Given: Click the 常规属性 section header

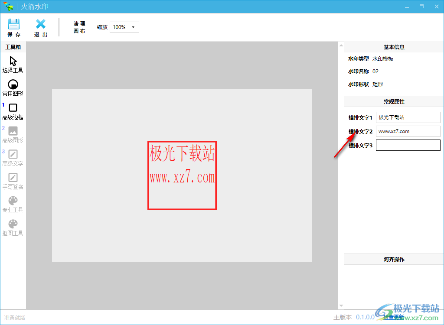Looking at the screenshot, I should 394,101.
